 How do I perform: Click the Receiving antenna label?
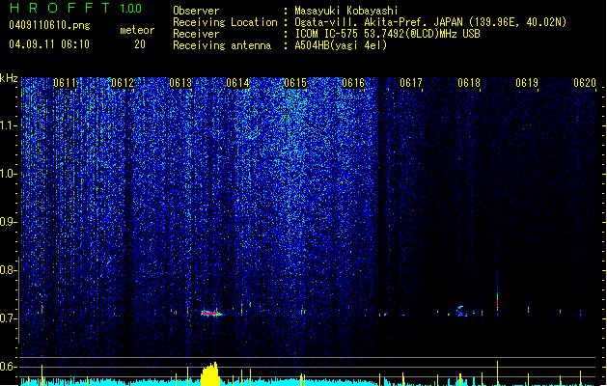(x=222, y=45)
